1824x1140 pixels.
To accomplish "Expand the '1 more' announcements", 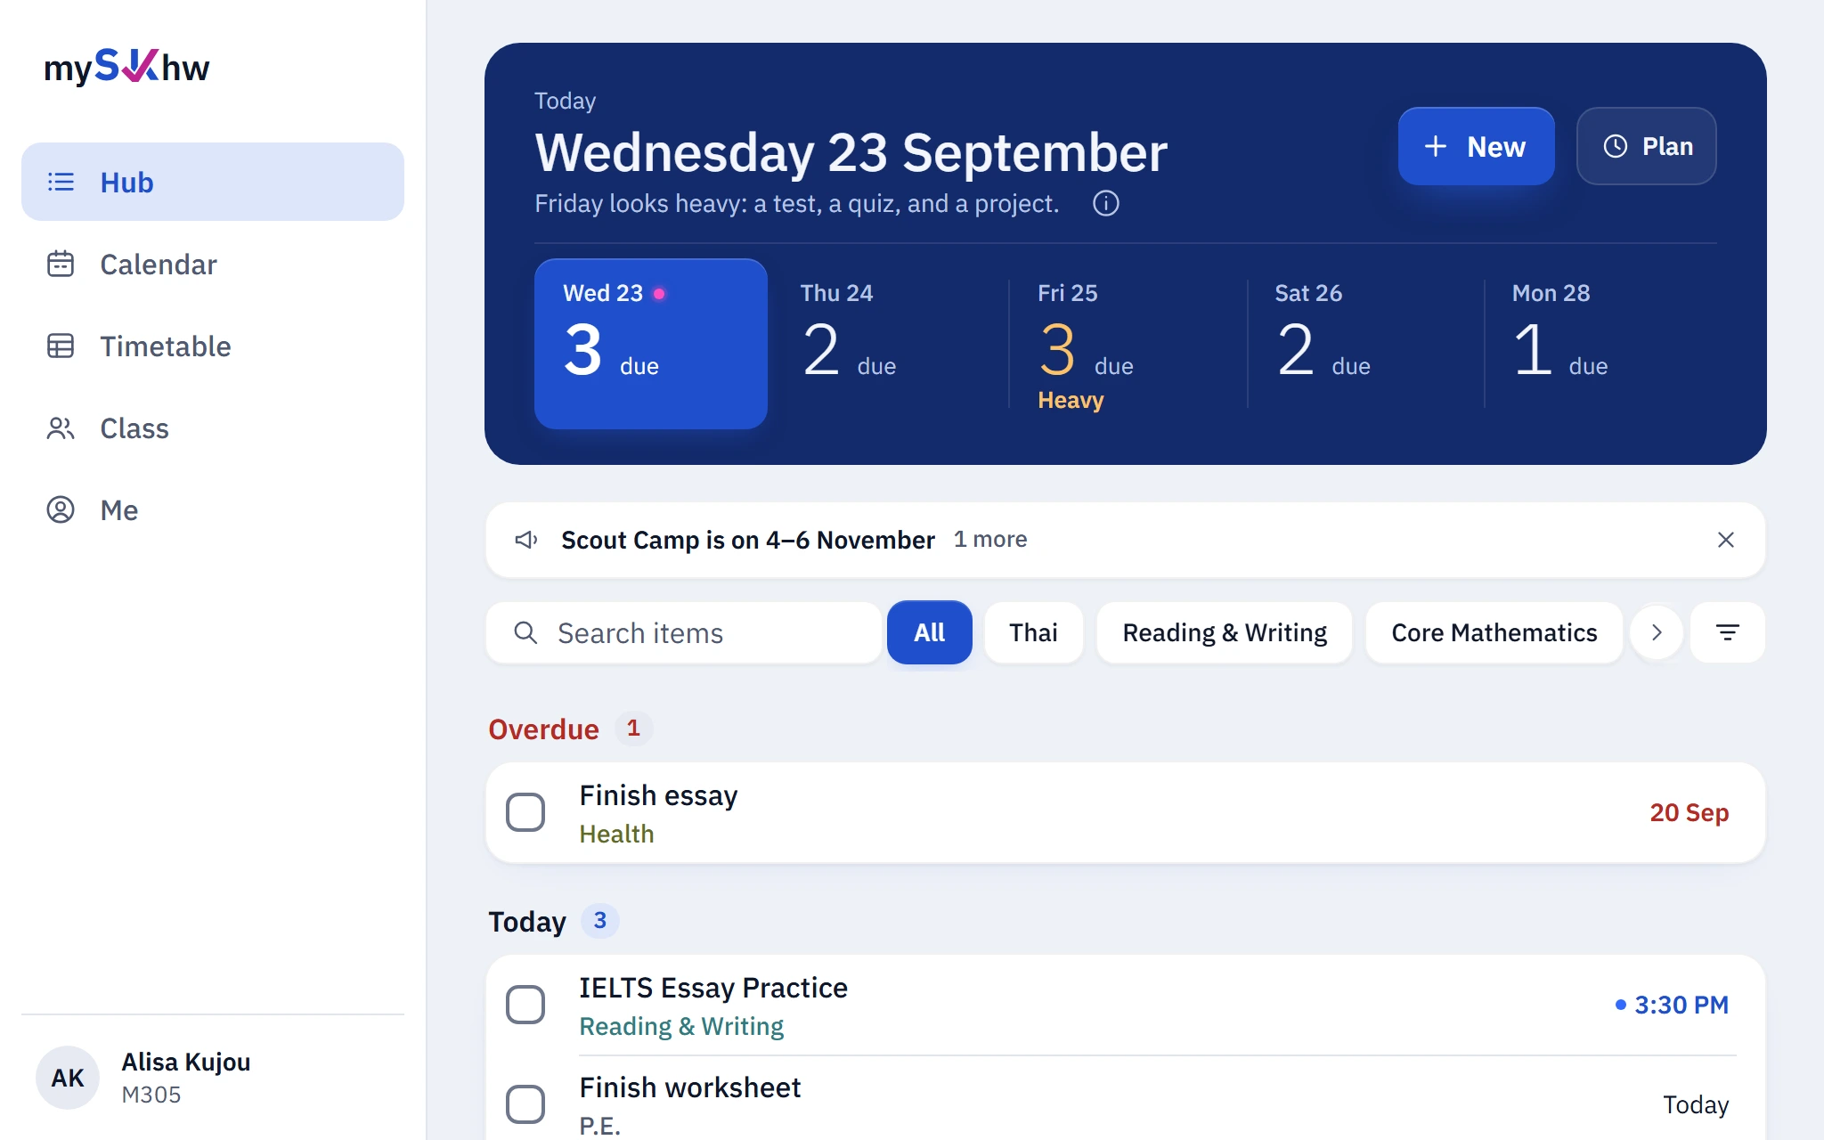I will click(989, 540).
